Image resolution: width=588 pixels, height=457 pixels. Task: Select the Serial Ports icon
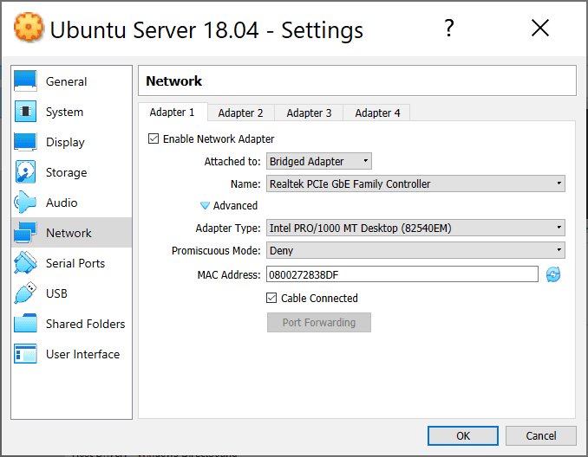coord(26,263)
